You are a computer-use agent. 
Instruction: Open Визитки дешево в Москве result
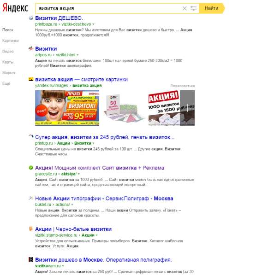point(103,260)
